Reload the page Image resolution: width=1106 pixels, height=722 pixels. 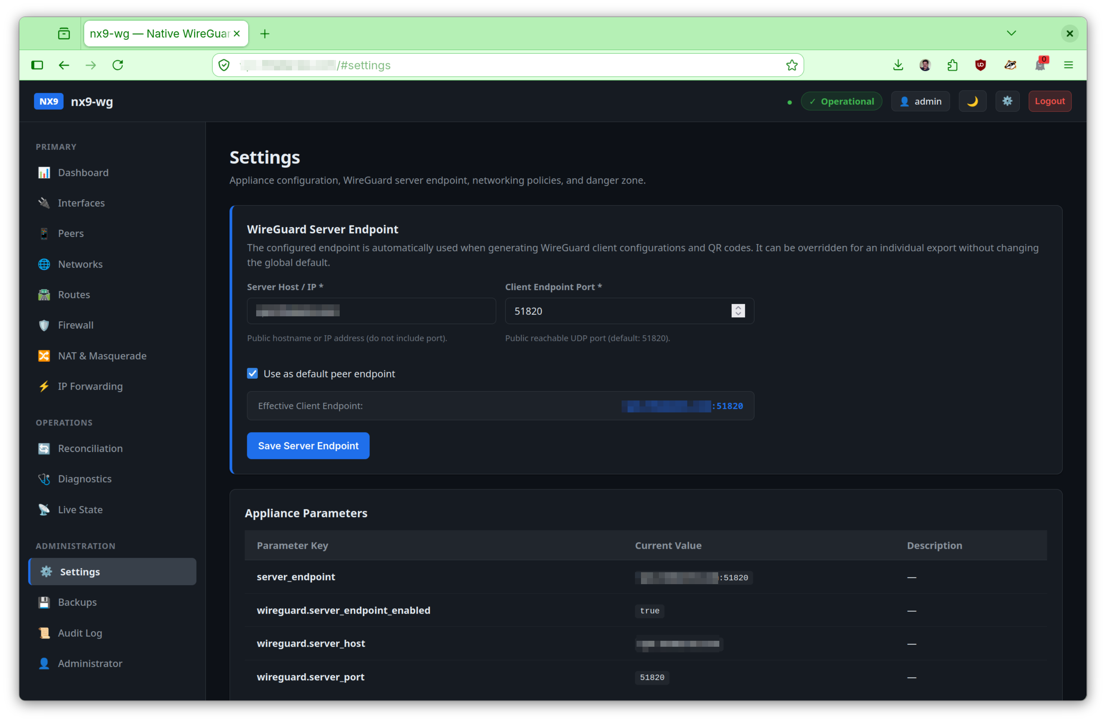pos(117,65)
